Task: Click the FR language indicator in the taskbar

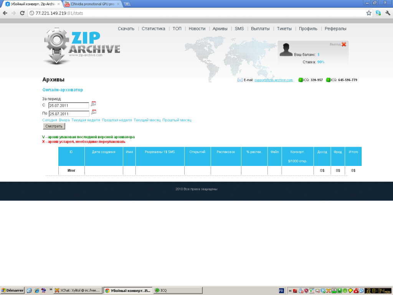Action: pyautogui.click(x=281, y=290)
